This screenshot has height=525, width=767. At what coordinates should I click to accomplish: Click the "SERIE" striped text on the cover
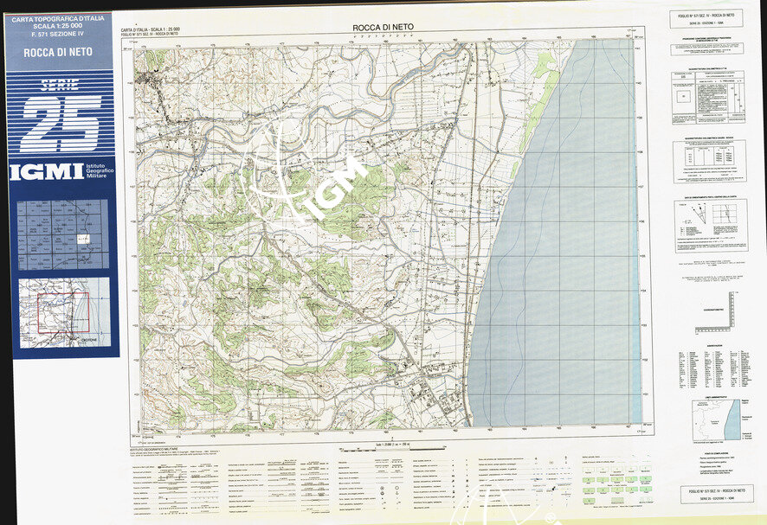[x=60, y=85]
